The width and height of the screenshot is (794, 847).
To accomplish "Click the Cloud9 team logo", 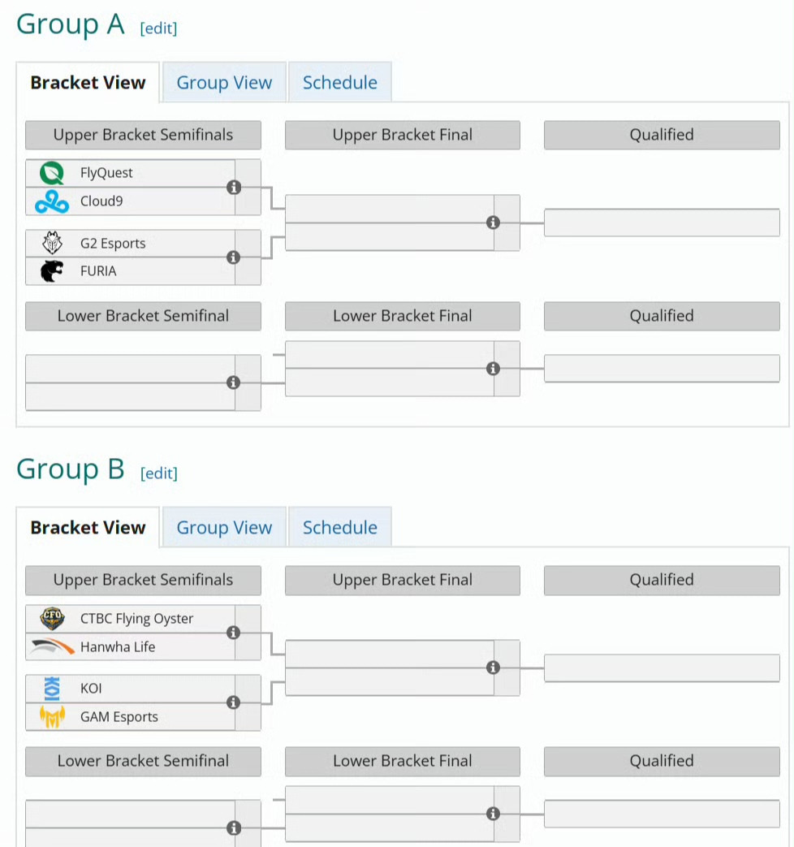I will [52, 201].
